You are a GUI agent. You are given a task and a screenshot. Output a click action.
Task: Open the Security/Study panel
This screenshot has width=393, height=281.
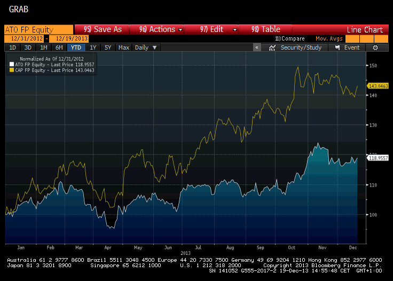pyautogui.click(x=295, y=47)
